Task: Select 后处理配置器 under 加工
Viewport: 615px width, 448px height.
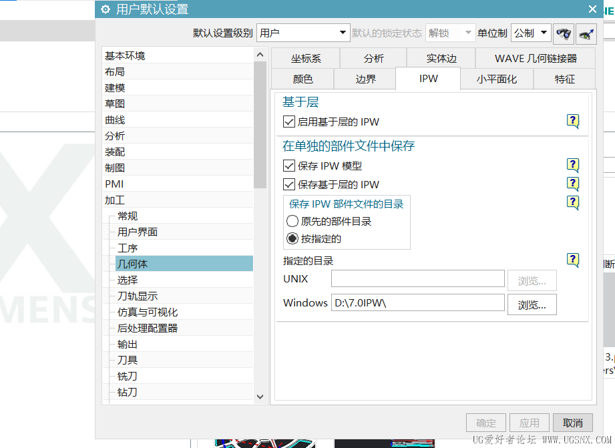Action: [x=184, y=328]
